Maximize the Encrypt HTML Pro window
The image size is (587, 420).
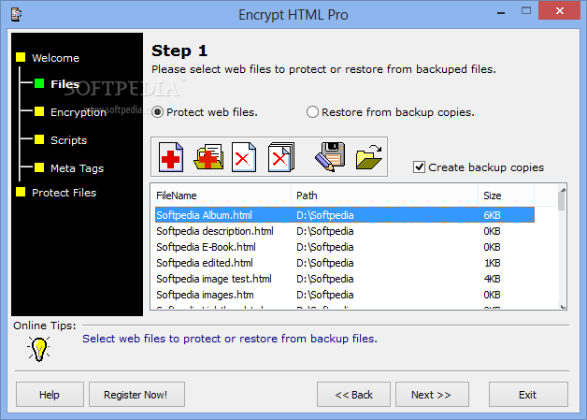(526, 11)
